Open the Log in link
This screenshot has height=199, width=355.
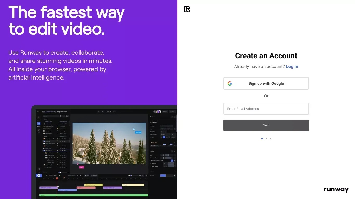tap(292, 67)
